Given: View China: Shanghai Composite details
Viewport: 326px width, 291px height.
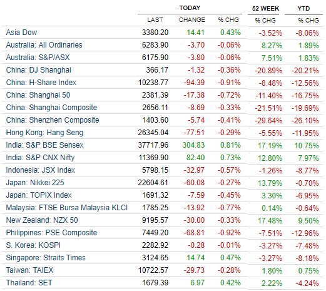Looking at the screenshot, I should 51,108.
